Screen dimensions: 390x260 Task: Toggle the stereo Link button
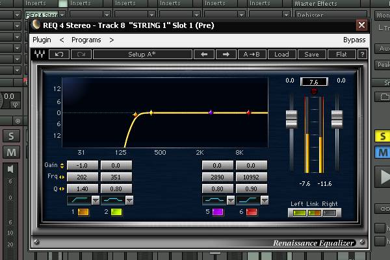(314, 213)
